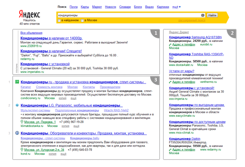
Task: Open the 'Устали от жары?' ad
Action: pyautogui.click(x=182, y=71)
